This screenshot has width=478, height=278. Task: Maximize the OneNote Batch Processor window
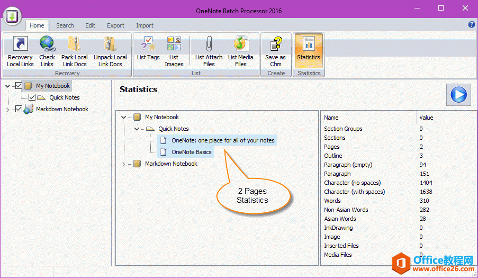coord(441,8)
